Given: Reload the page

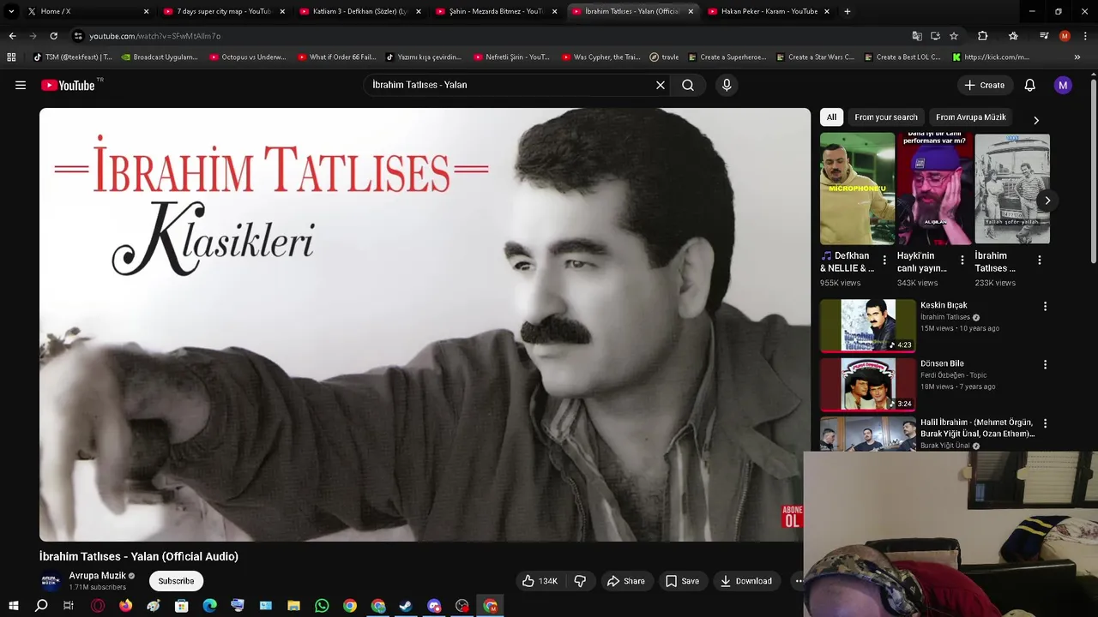Looking at the screenshot, I should pos(53,36).
